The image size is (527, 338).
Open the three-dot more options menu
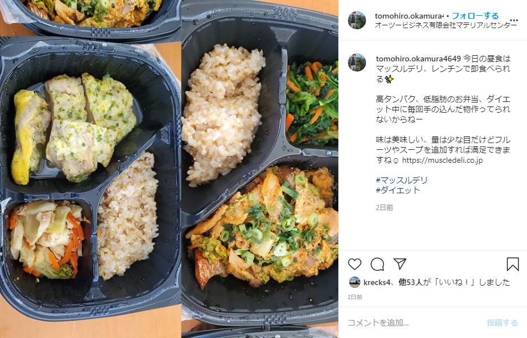point(514,20)
